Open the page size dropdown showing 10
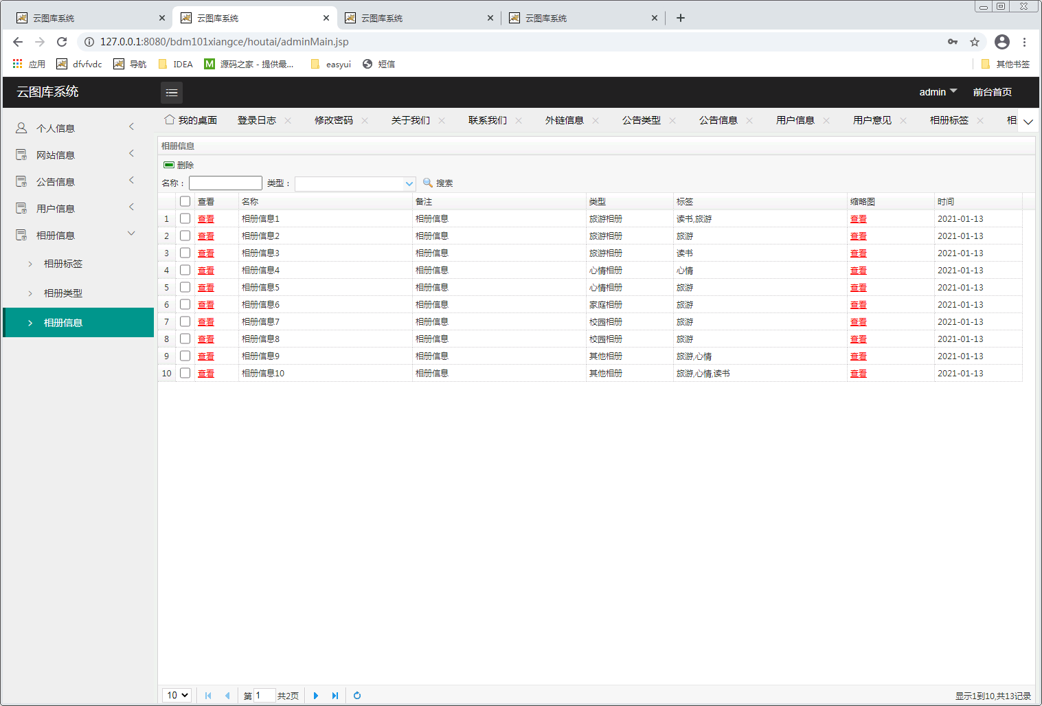The image size is (1042, 706). [177, 696]
